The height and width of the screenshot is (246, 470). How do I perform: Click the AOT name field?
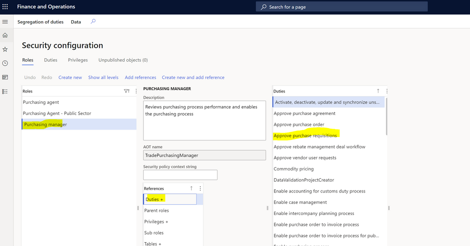click(204, 155)
